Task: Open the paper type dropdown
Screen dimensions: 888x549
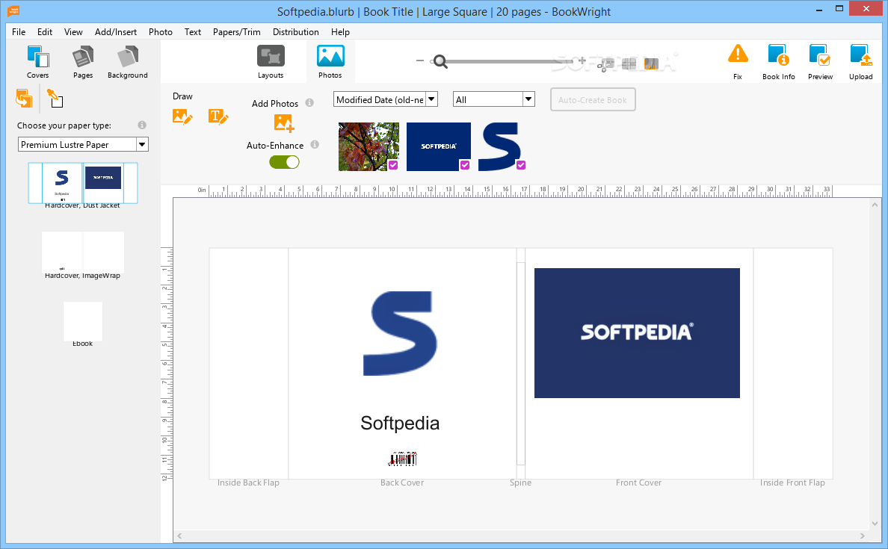Action: pyautogui.click(x=83, y=144)
